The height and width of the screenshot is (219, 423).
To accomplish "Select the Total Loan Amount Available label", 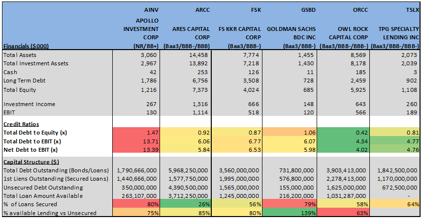I will click(x=43, y=196).
